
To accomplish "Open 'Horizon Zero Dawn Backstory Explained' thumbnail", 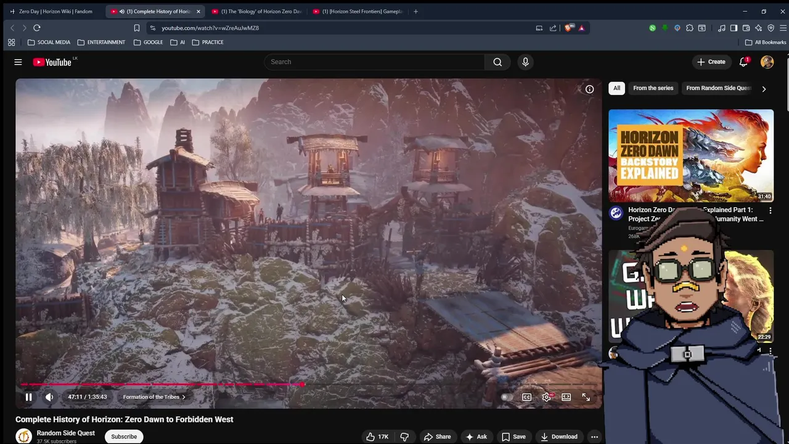I will 691,156.
